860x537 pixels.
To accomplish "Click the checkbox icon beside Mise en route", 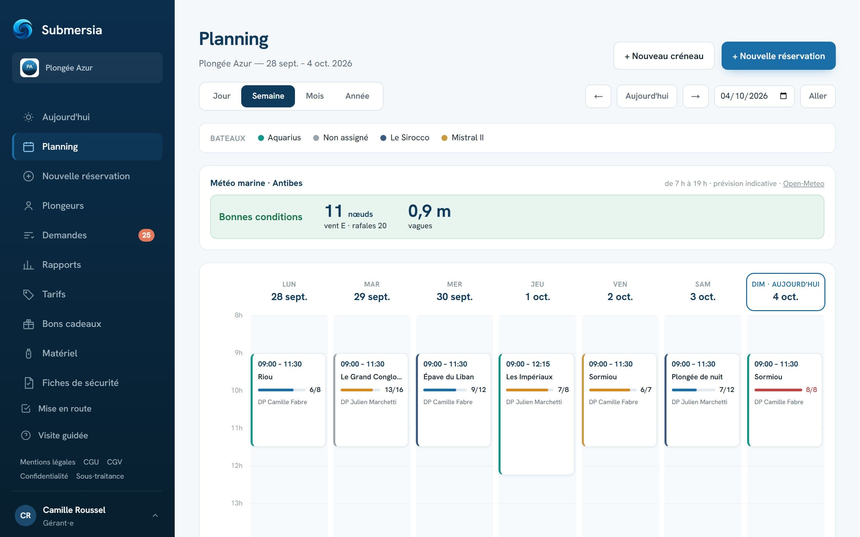I will 26,409.
